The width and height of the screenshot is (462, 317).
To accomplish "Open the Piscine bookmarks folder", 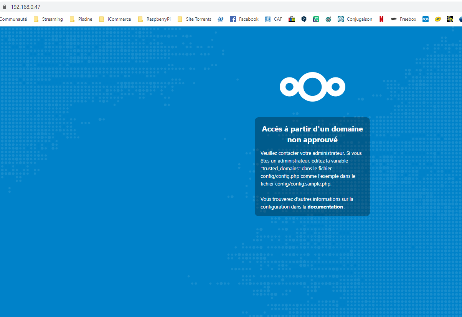I will 81,19.
